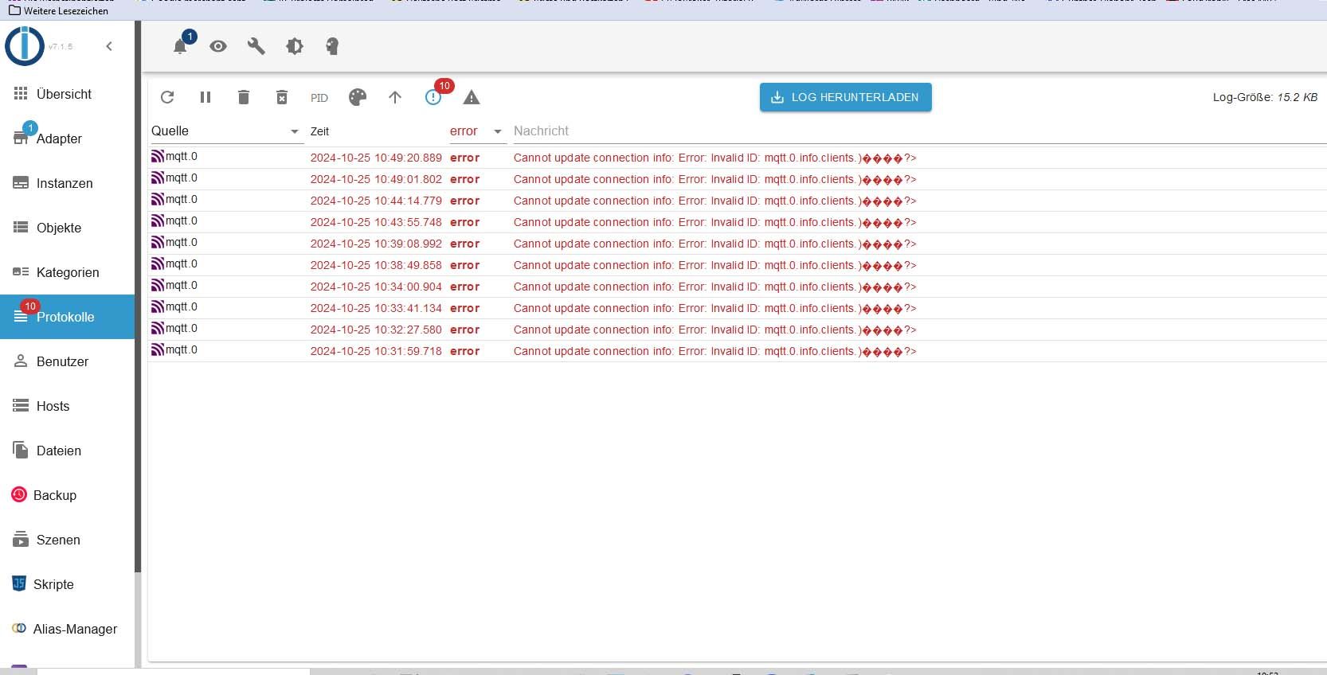Open Szenen page
Image resolution: width=1327 pixels, height=675 pixels.
(x=68, y=540)
